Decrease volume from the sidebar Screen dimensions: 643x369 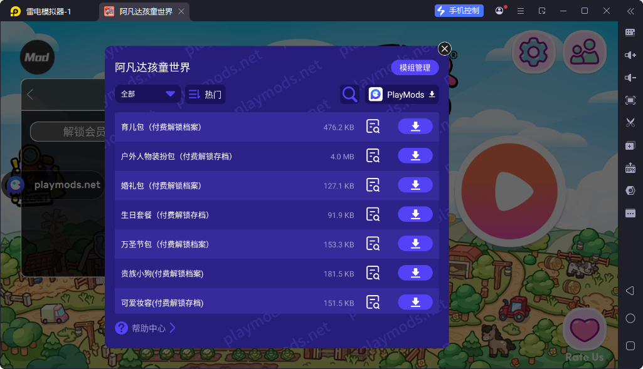630,78
